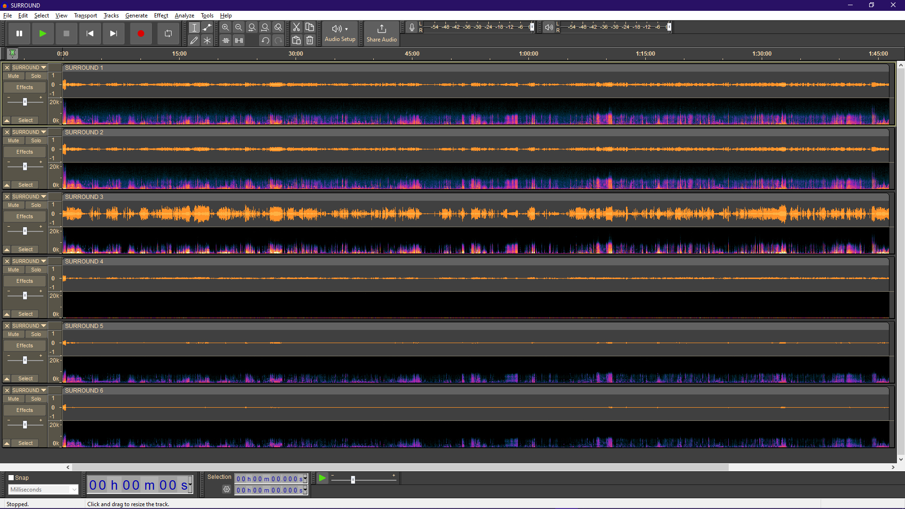Open the Effect menu

[161, 16]
